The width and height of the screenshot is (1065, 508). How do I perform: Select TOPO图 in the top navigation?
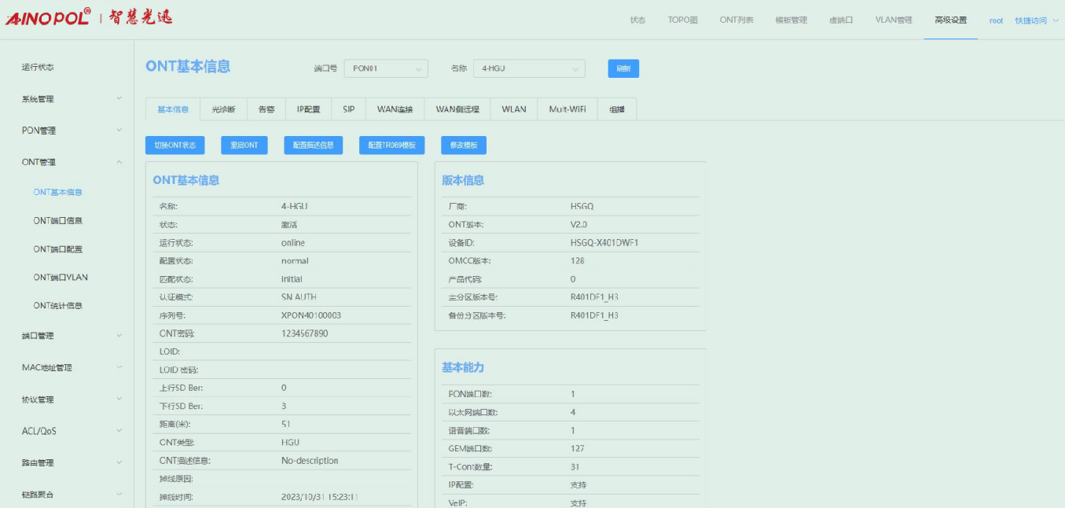point(682,20)
